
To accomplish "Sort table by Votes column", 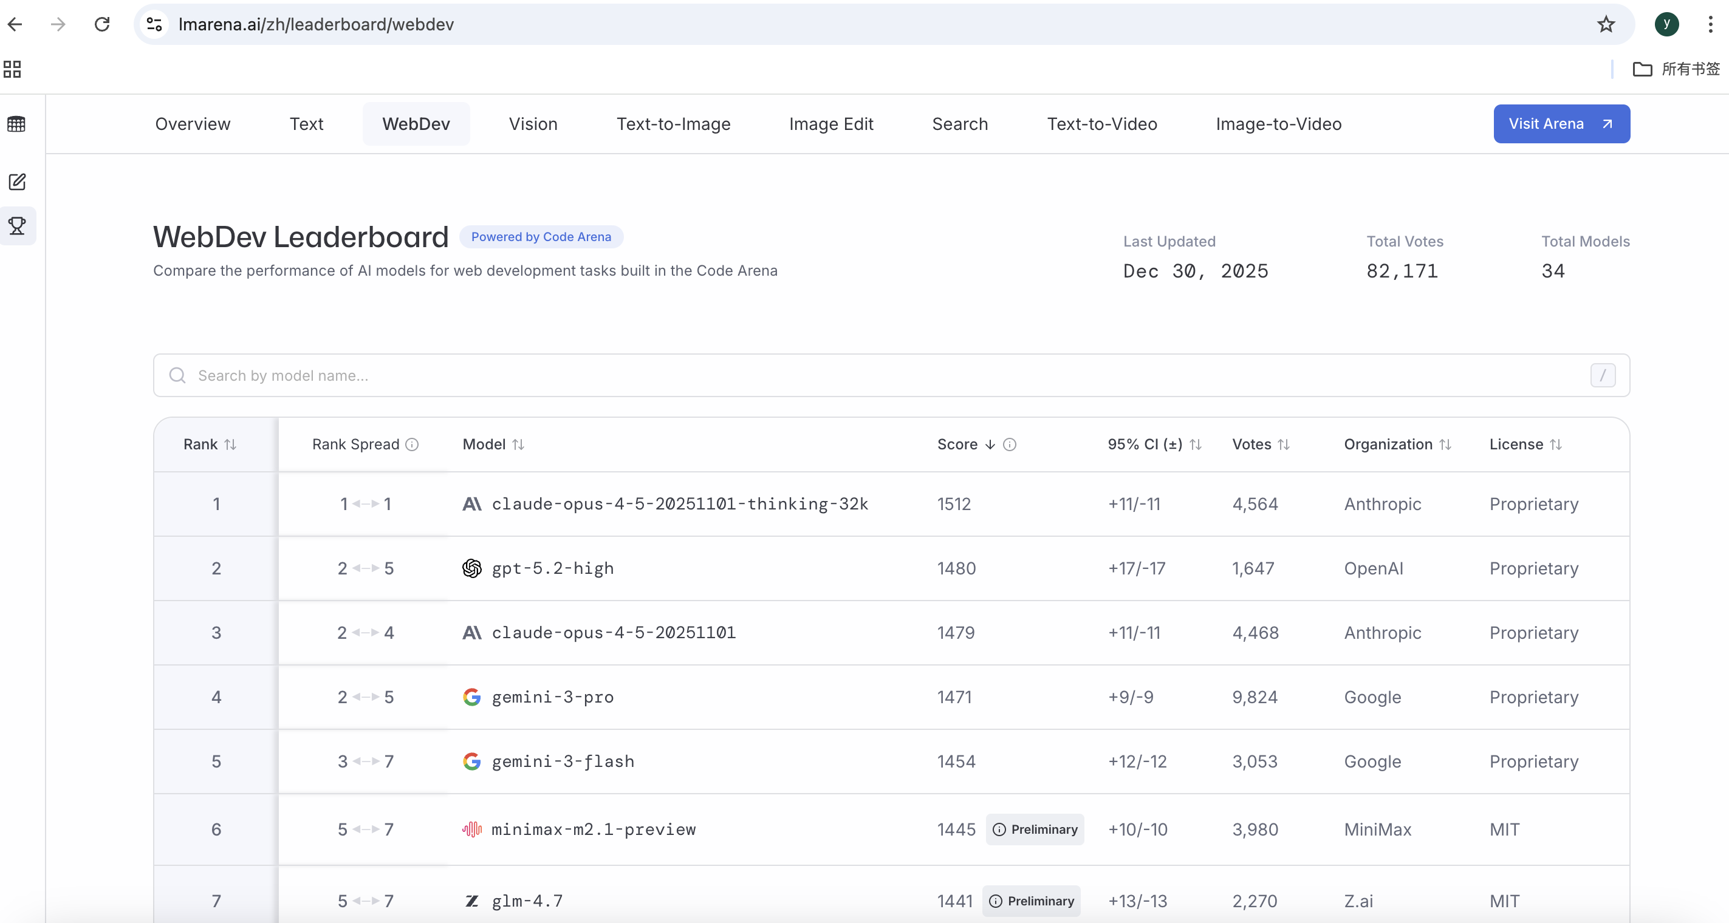I will [1283, 444].
